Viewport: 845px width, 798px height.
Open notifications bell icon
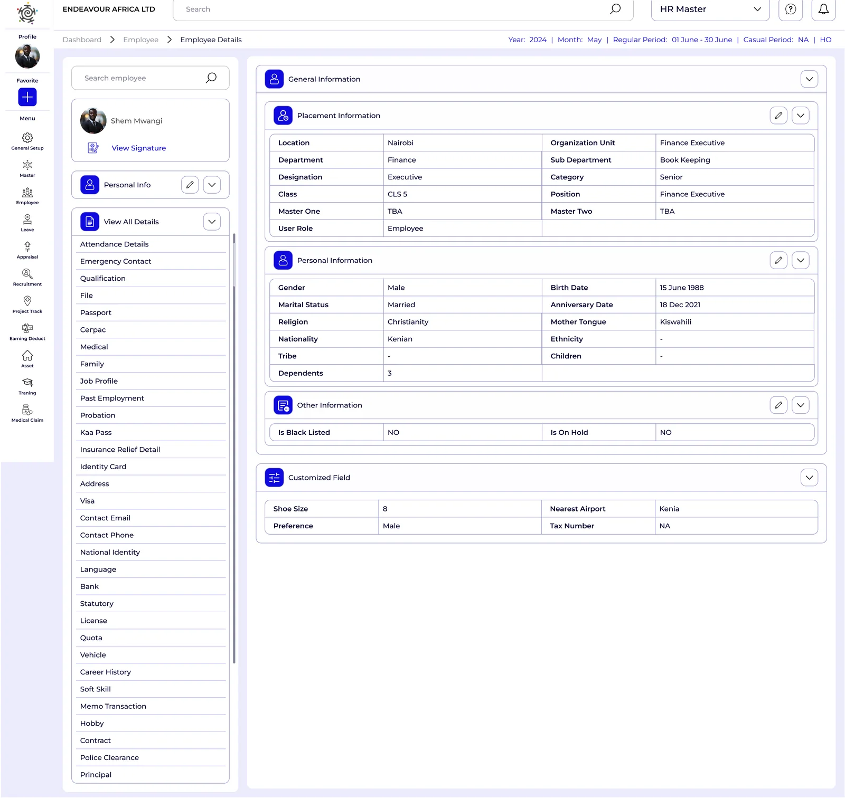(x=823, y=9)
